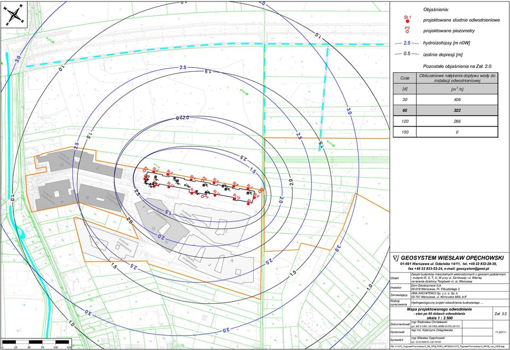
Task: Click the name 'mgr inż. Katarzyna Zbiegniewska'
Action: click(x=432, y=330)
